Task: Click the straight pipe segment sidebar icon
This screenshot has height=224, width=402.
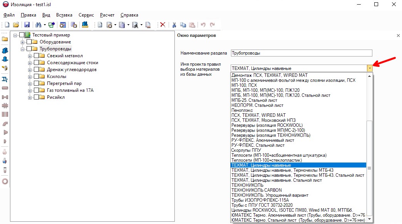Action: click(x=5, y=88)
